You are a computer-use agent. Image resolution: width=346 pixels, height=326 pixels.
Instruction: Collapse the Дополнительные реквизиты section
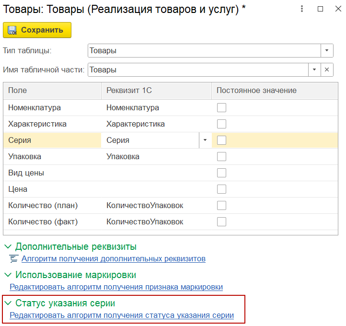(x=8, y=247)
